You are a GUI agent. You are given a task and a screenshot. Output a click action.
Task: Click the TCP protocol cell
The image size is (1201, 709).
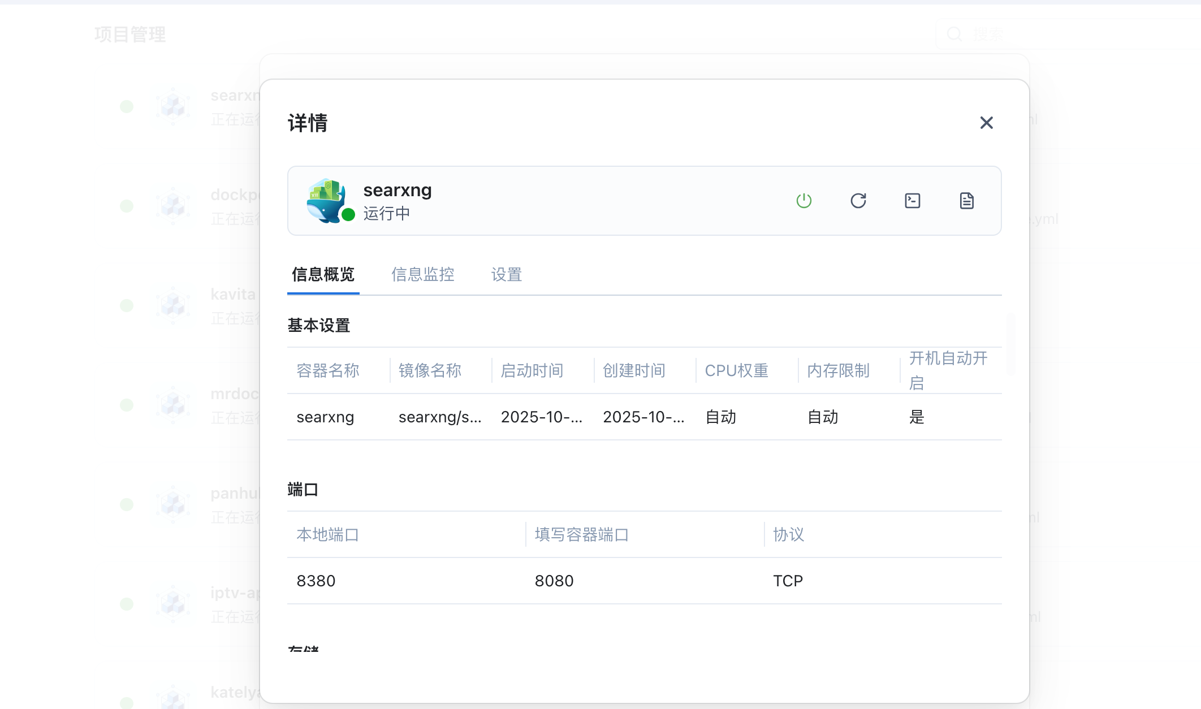pyautogui.click(x=788, y=581)
